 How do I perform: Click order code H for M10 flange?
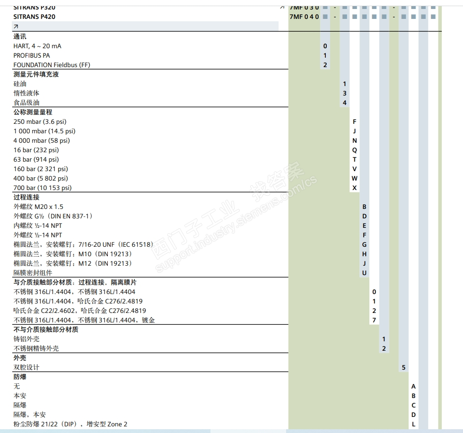coord(364,254)
